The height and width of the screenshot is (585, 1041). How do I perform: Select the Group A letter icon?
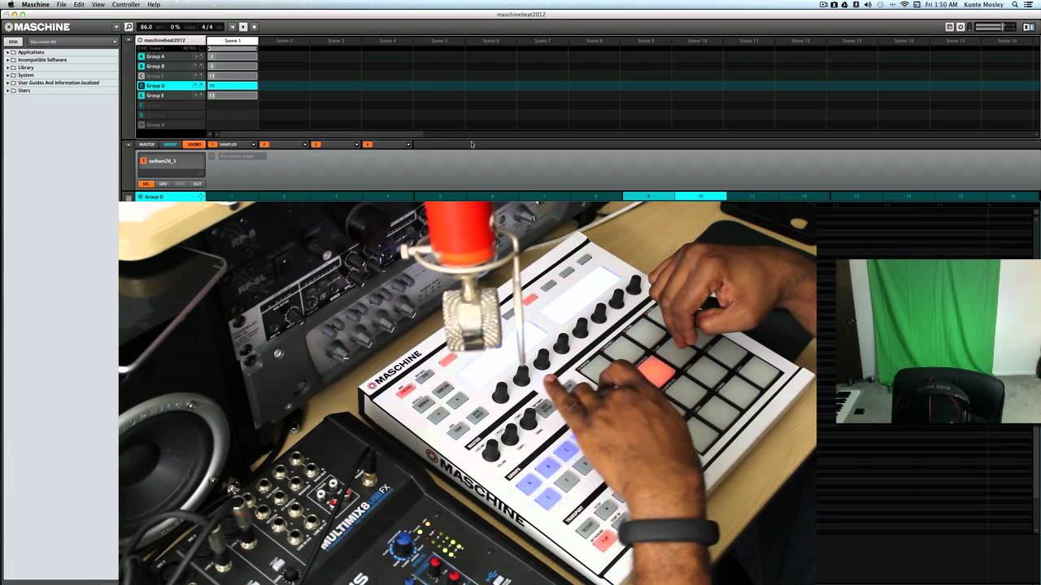tap(142, 57)
